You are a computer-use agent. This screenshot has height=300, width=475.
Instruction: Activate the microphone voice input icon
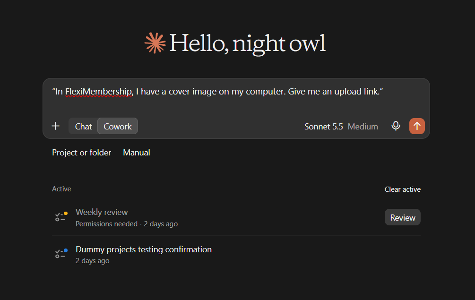396,126
